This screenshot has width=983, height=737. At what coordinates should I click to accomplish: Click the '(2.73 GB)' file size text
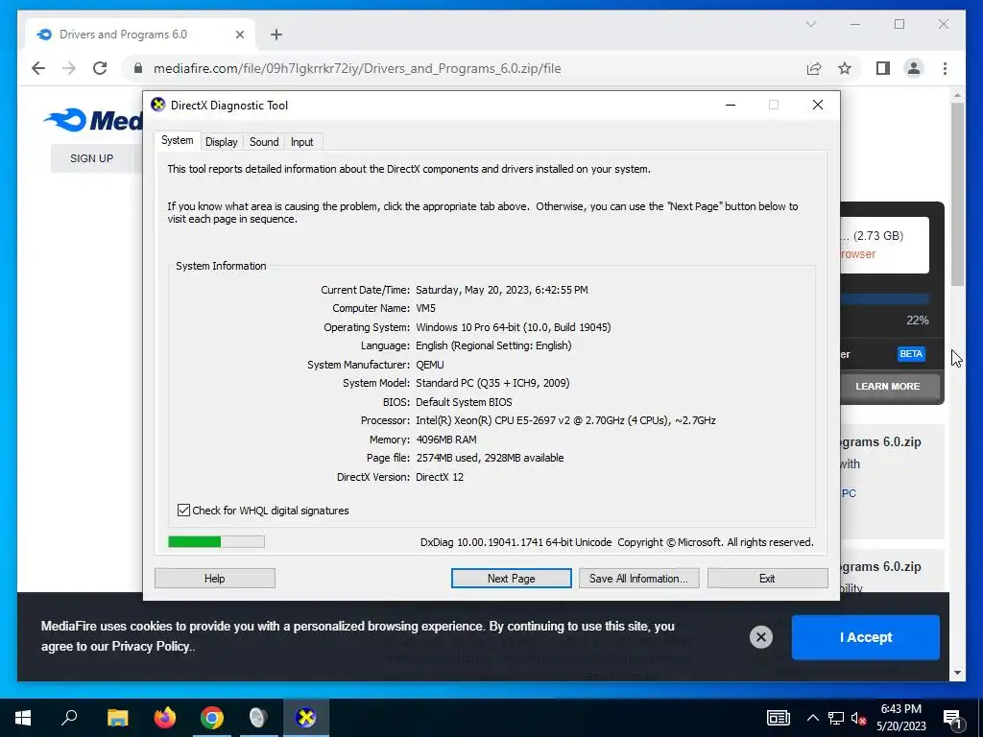click(x=878, y=236)
